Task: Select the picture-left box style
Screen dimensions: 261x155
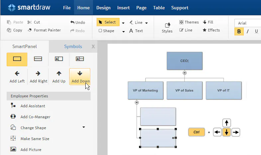Action: click(59, 59)
